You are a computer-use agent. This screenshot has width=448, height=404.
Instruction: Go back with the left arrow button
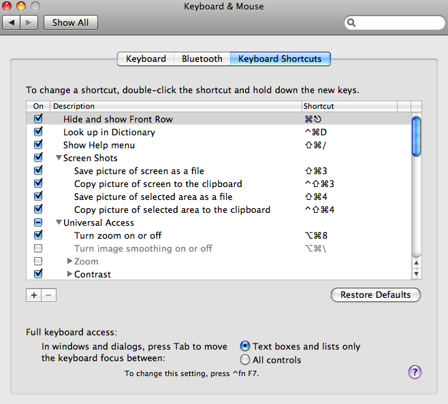[11, 22]
